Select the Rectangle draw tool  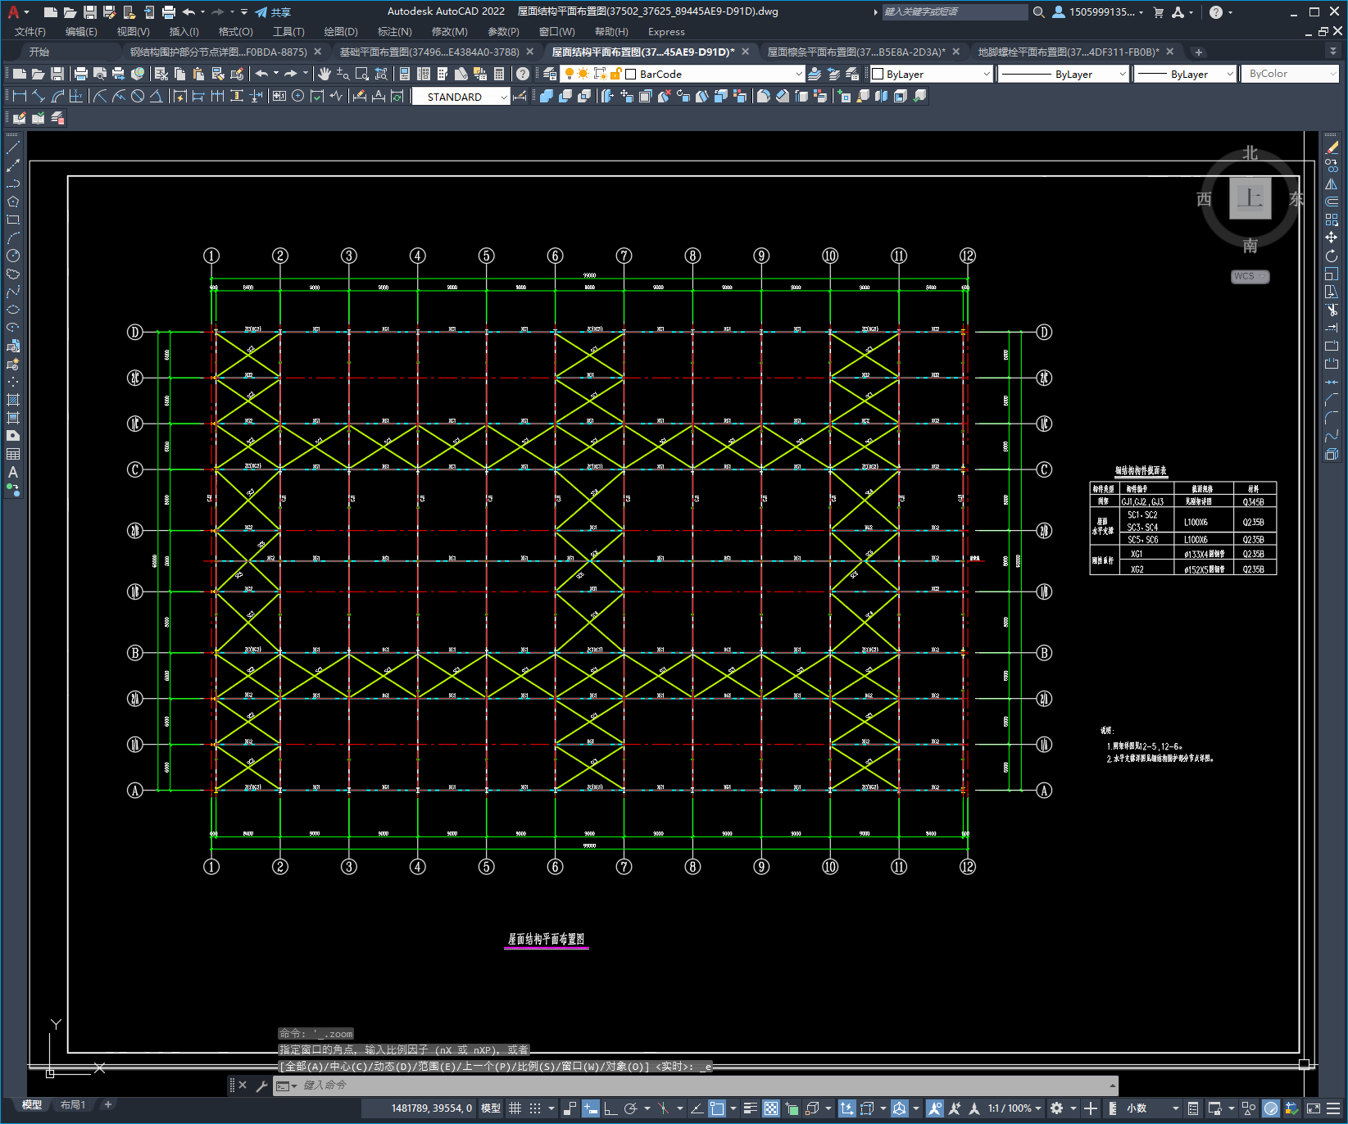click(x=13, y=220)
